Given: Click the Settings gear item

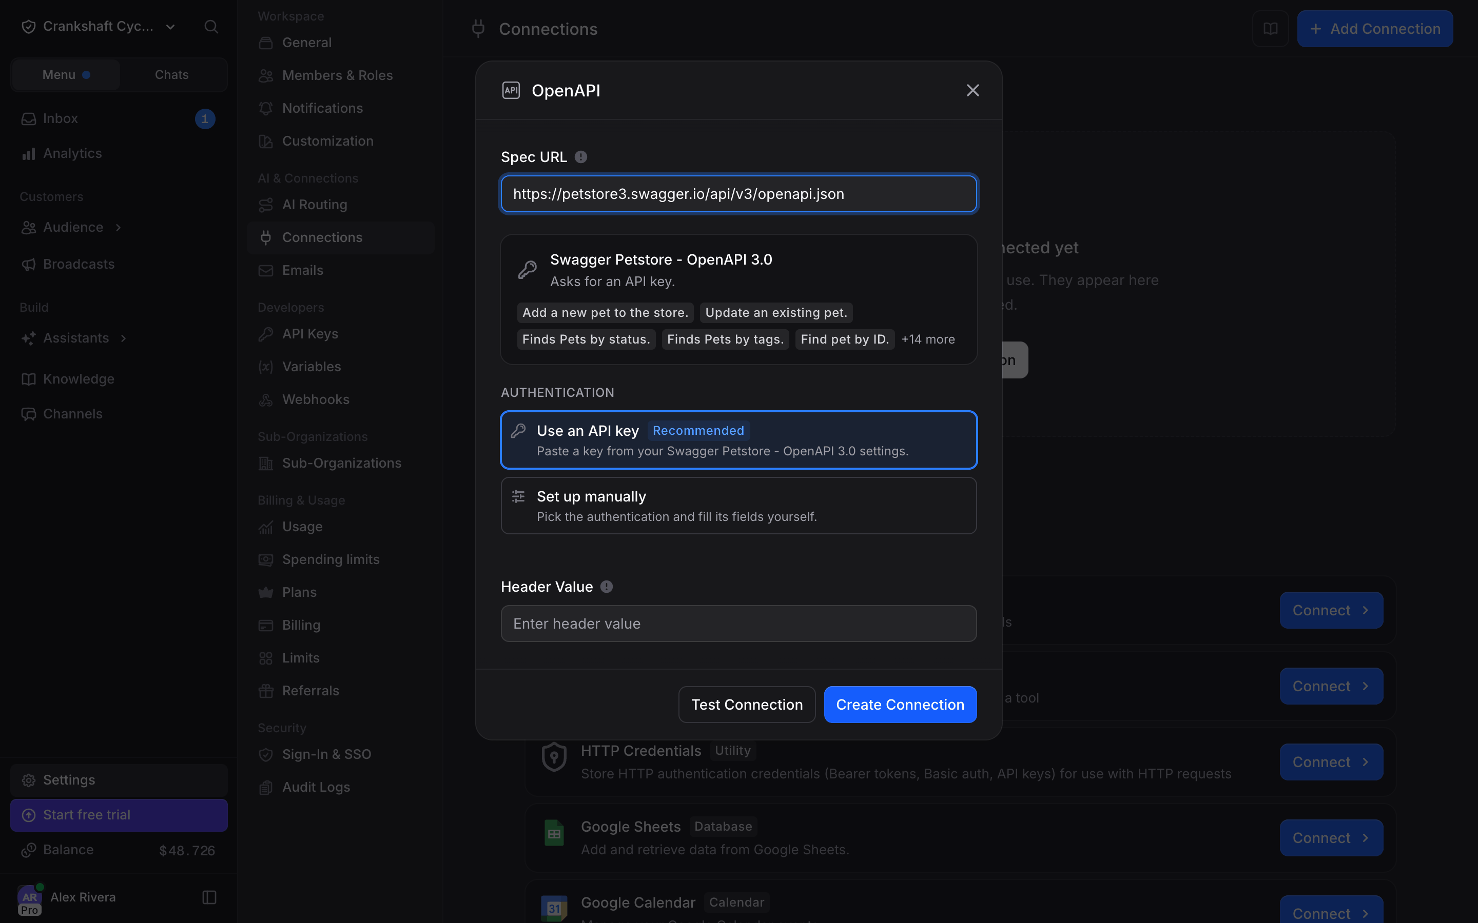Looking at the screenshot, I should [119, 779].
